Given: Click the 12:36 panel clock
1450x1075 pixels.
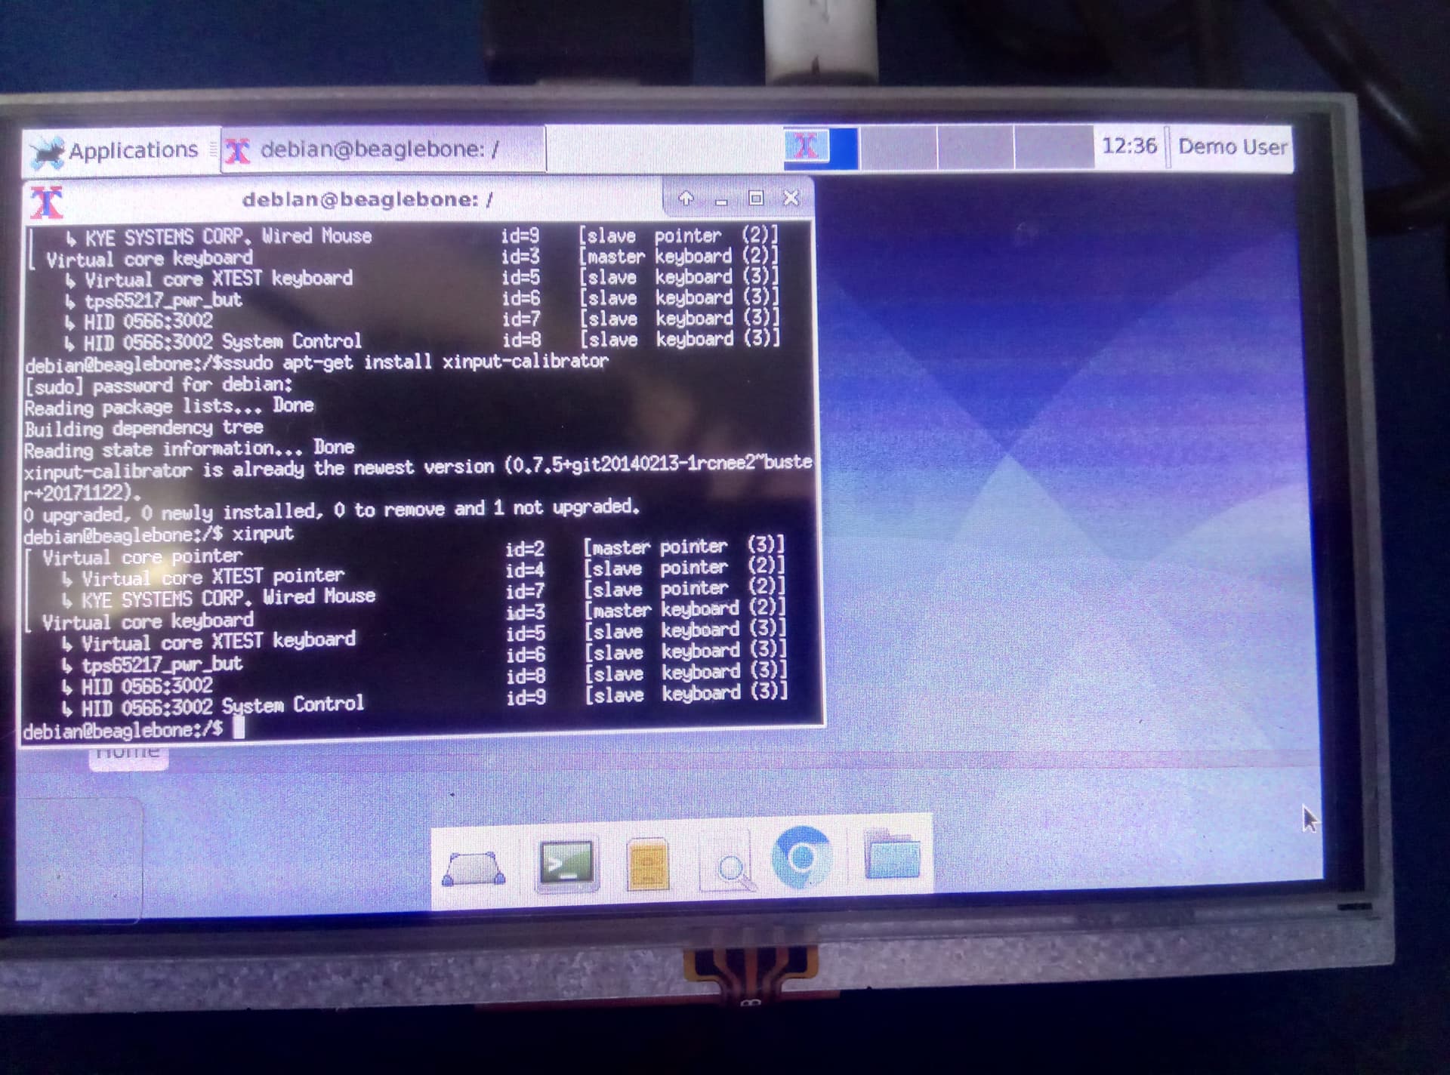Looking at the screenshot, I should tap(1129, 146).
